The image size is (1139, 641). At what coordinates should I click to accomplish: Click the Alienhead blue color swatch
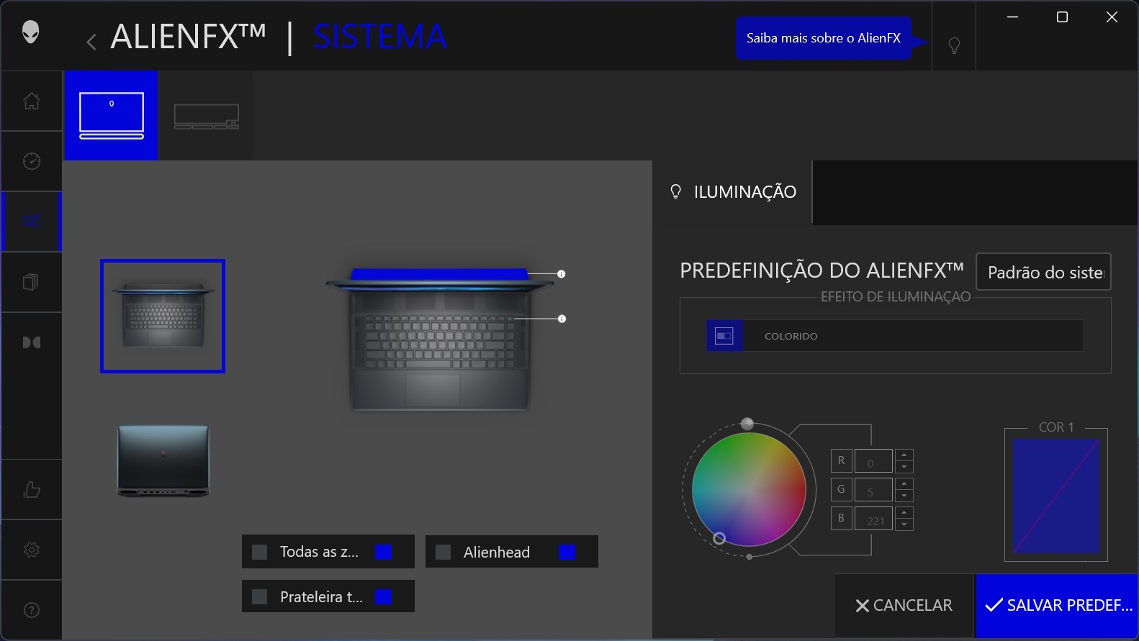click(567, 552)
